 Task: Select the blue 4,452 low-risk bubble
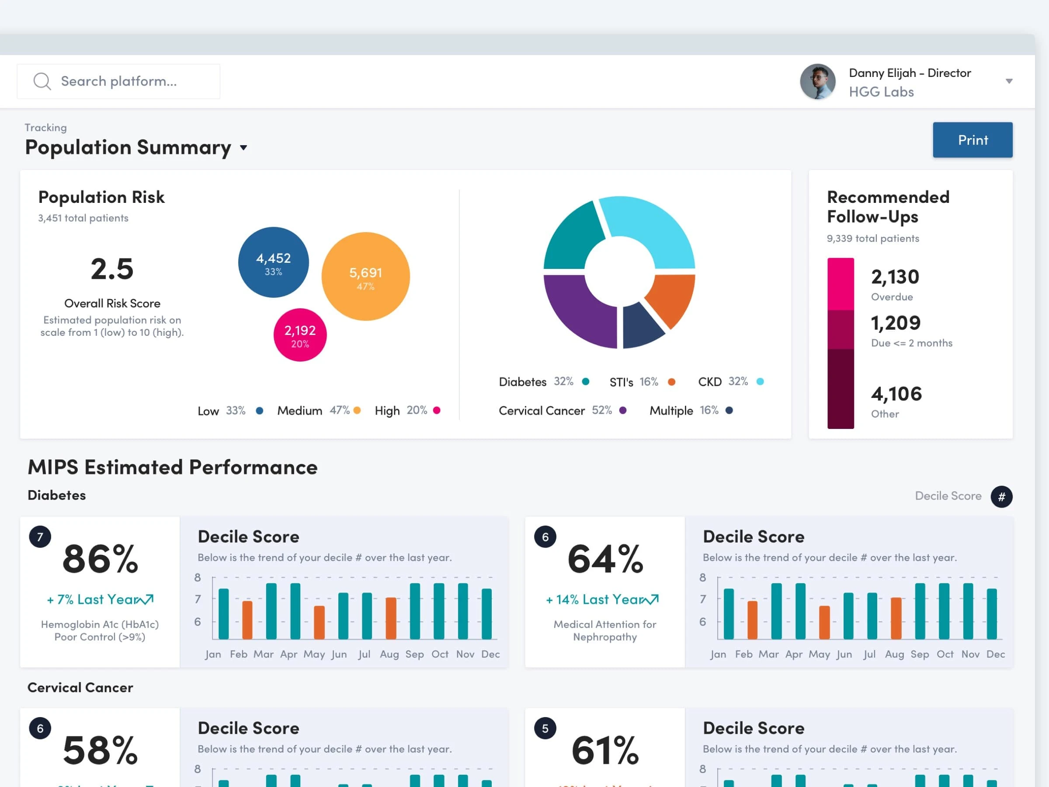[273, 262]
